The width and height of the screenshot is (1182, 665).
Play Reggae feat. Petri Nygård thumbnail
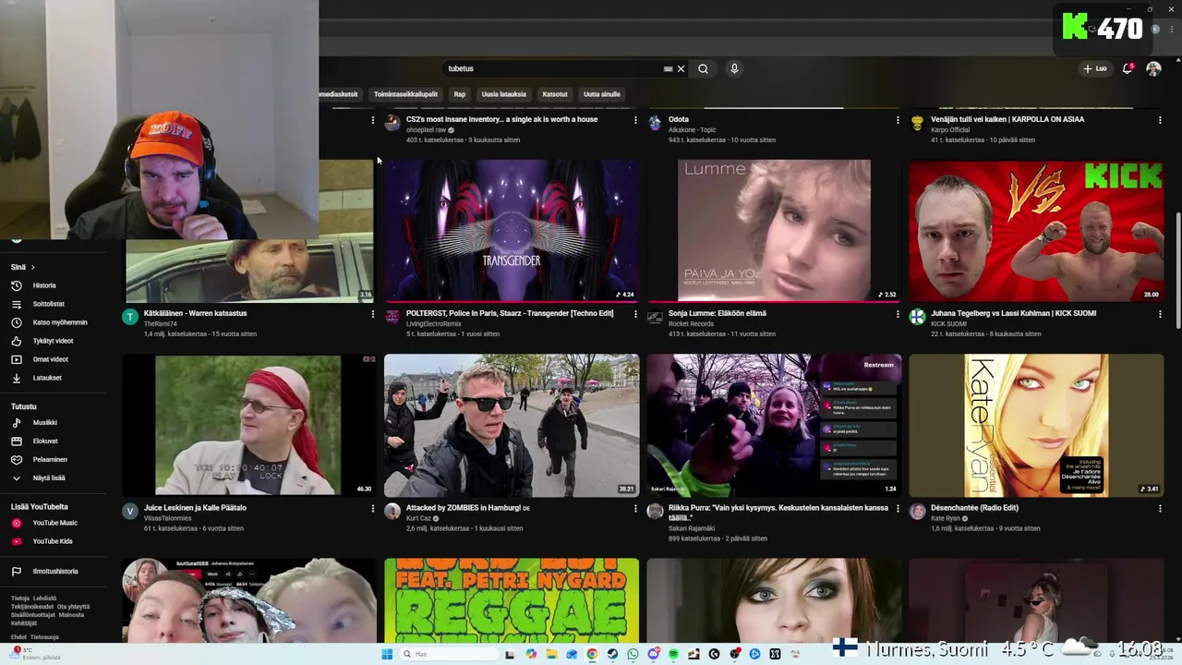click(512, 600)
